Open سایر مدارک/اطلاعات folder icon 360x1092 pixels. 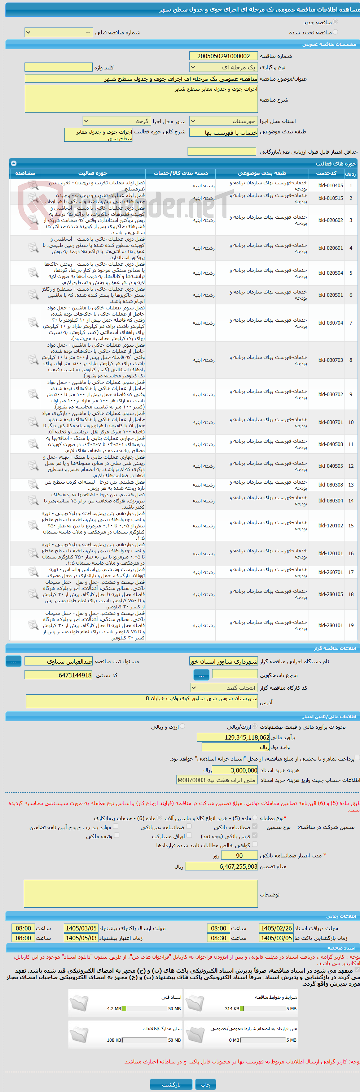tap(79, 1035)
